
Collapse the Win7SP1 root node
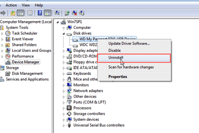coord(58,22)
